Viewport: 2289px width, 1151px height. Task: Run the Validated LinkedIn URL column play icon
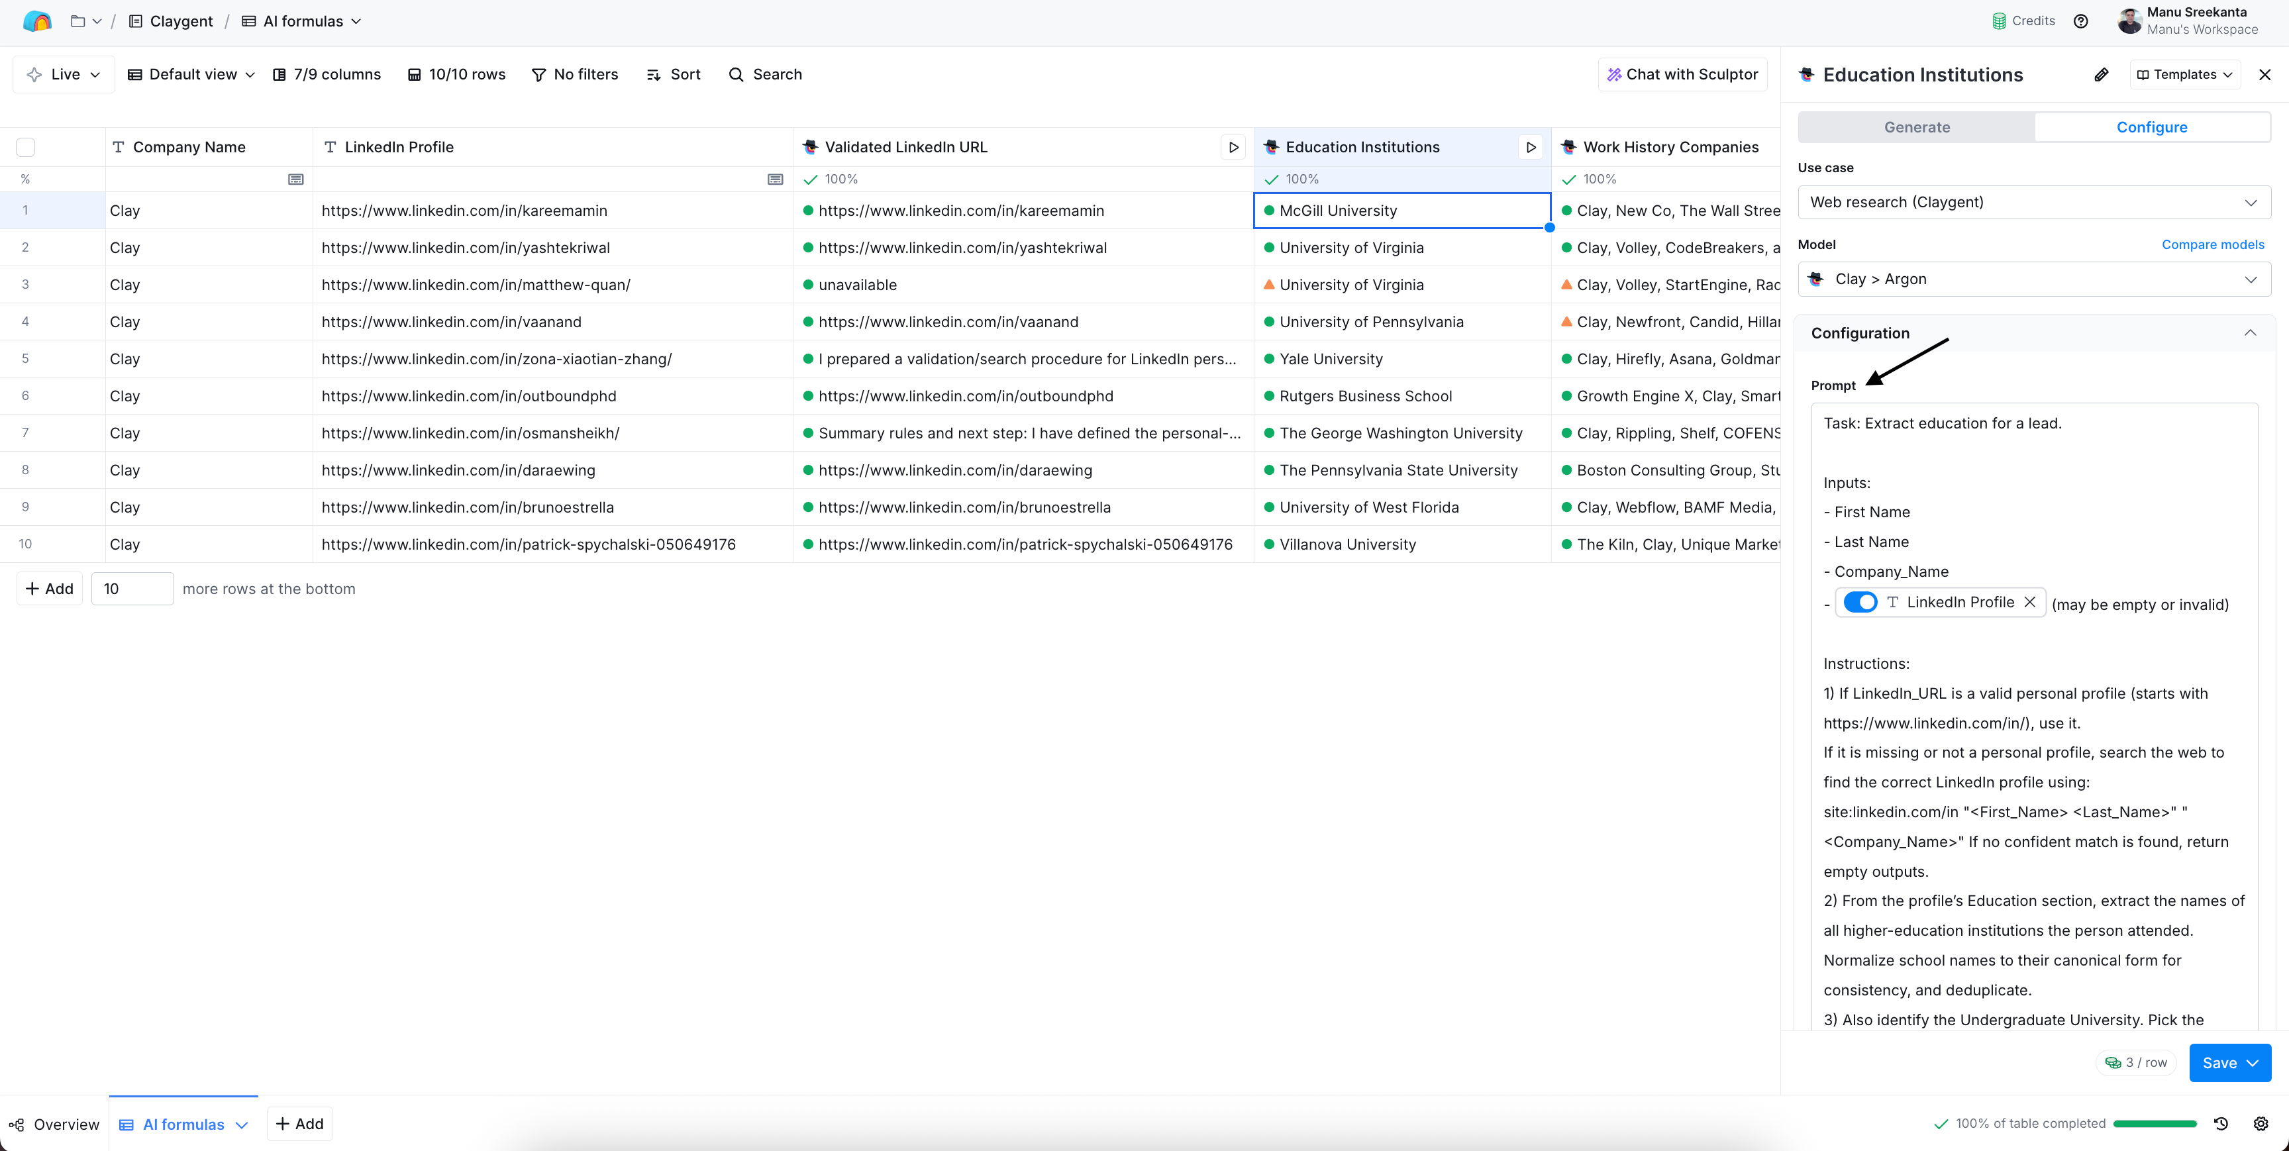tap(1233, 148)
